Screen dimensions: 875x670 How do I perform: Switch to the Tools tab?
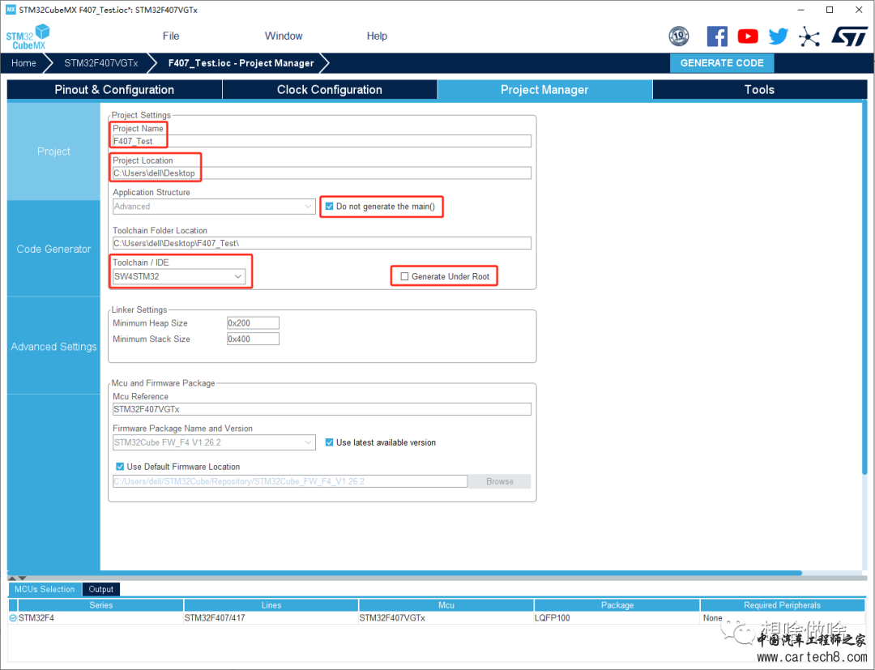coord(759,90)
